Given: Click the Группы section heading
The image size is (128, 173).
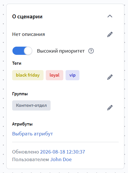Looking at the screenshot, I should click(20, 94).
